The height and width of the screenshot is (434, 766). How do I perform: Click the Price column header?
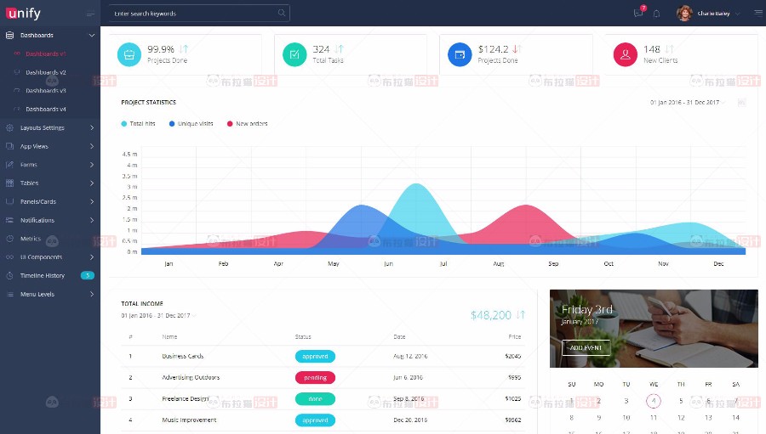[x=514, y=337]
